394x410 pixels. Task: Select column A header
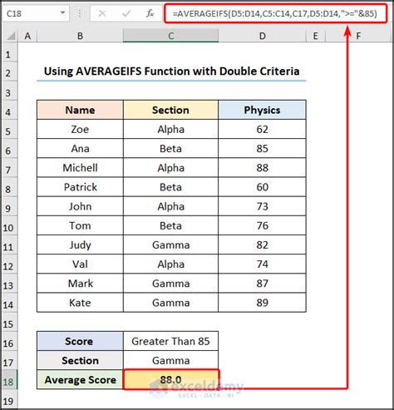pos(27,36)
